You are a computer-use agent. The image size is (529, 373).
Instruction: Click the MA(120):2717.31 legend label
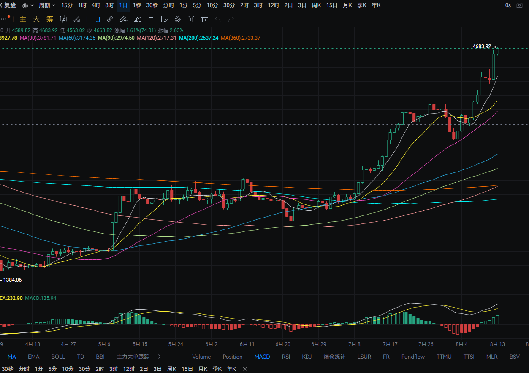pos(157,38)
